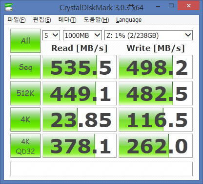This screenshot has height=184, width=203.
Task: Click the 4K read result 23.85
Action: pyautogui.click(x=80, y=119)
